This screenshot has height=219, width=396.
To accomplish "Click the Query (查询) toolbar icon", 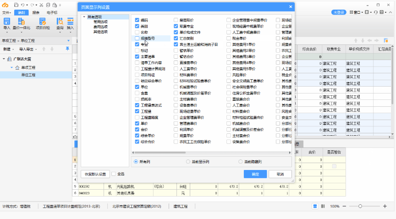I will click(60, 24).
